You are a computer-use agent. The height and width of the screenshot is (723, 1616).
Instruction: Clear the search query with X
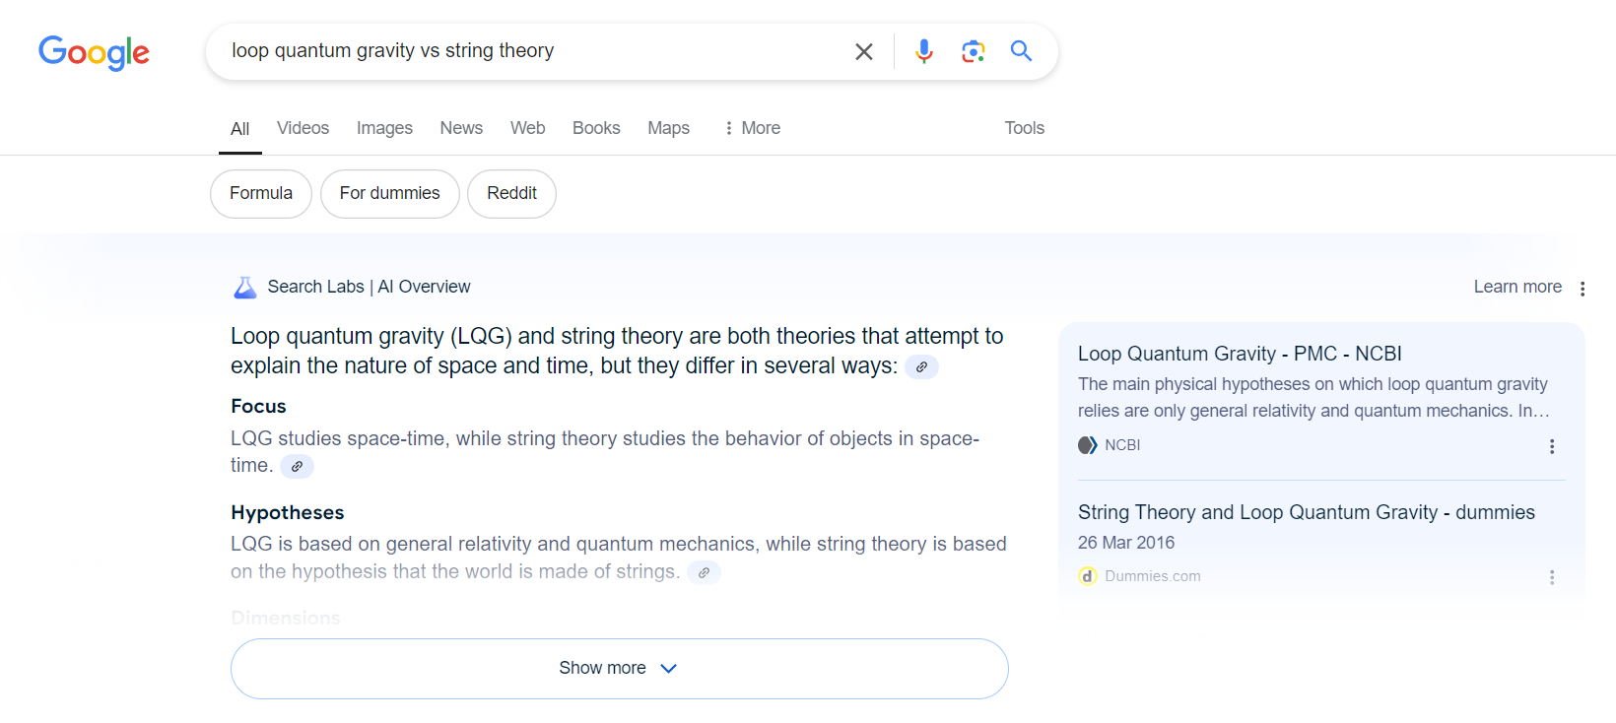point(864,51)
